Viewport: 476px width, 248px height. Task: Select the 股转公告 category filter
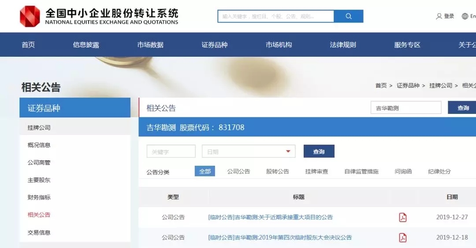point(278,171)
